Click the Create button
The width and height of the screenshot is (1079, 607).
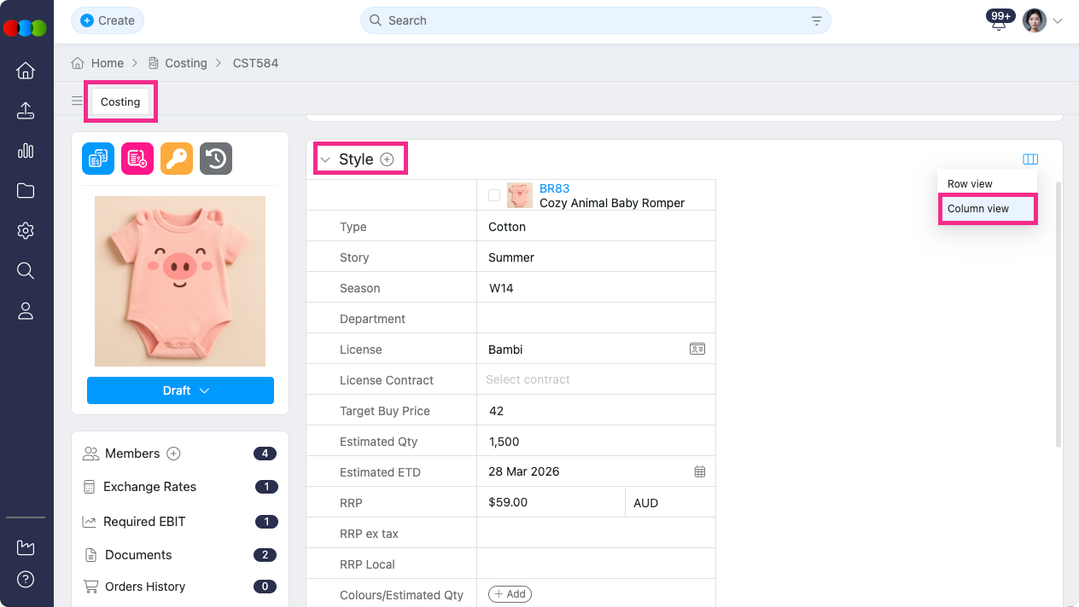point(108,20)
